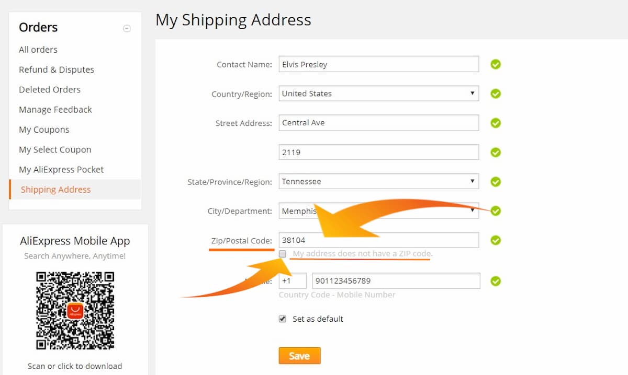Click the Contact Name input field

point(378,64)
